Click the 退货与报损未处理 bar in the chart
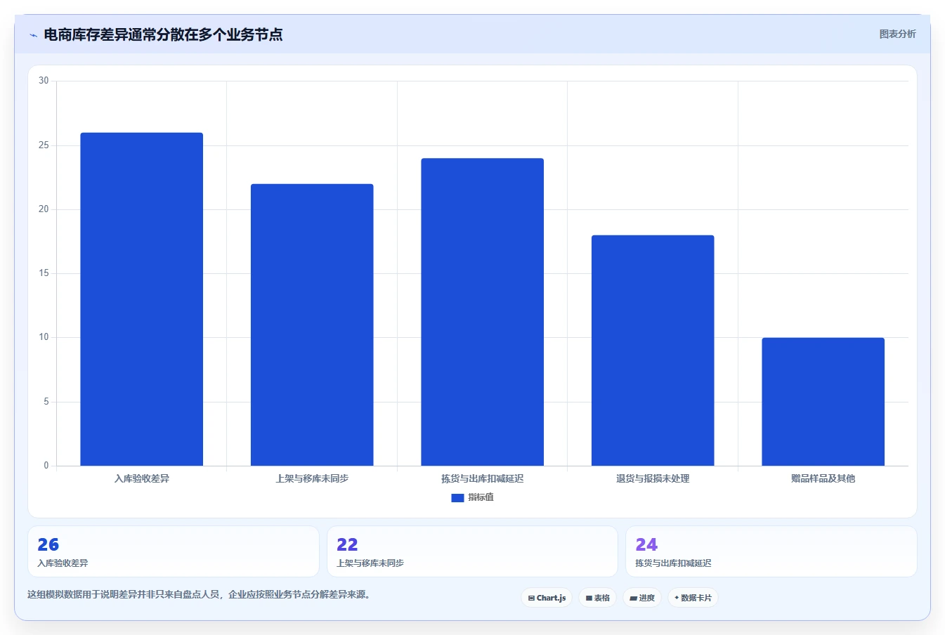Image resolution: width=945 pixels, height=635 pixels. click(653, 351)
